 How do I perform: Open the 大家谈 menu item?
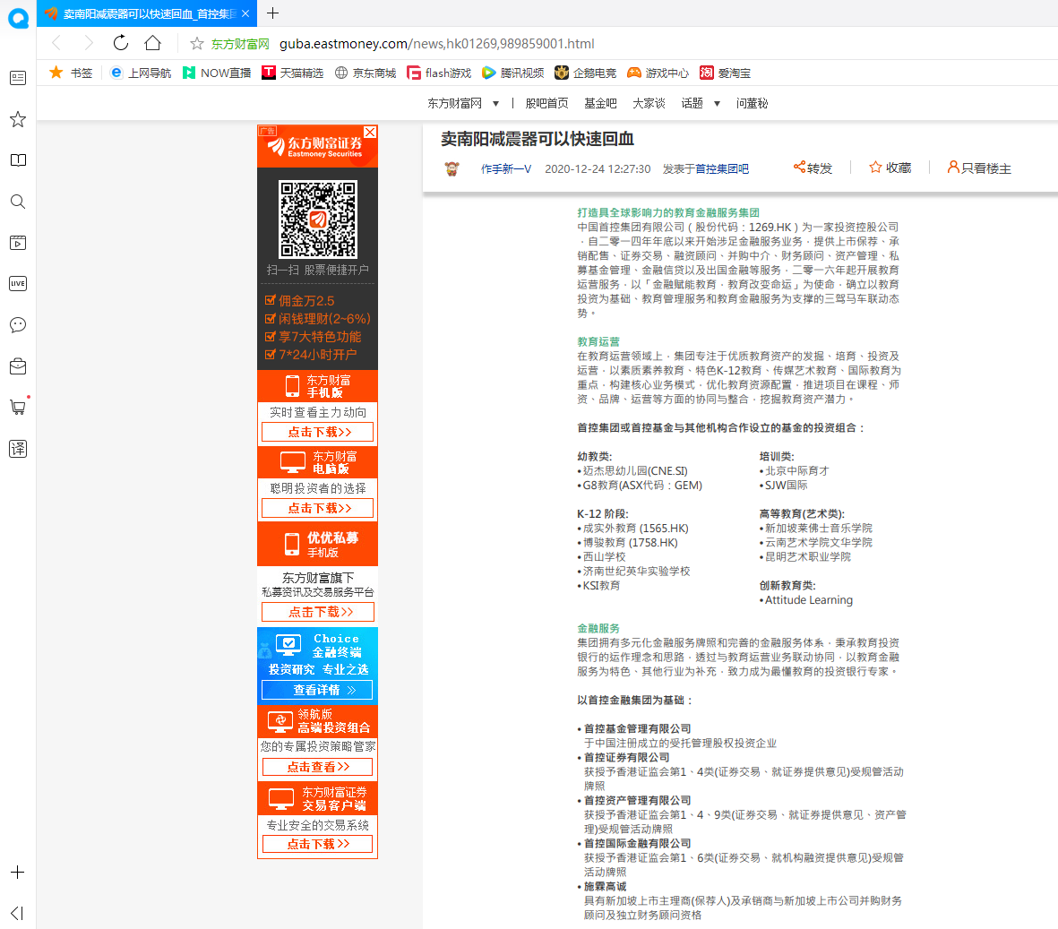[649, 103]
